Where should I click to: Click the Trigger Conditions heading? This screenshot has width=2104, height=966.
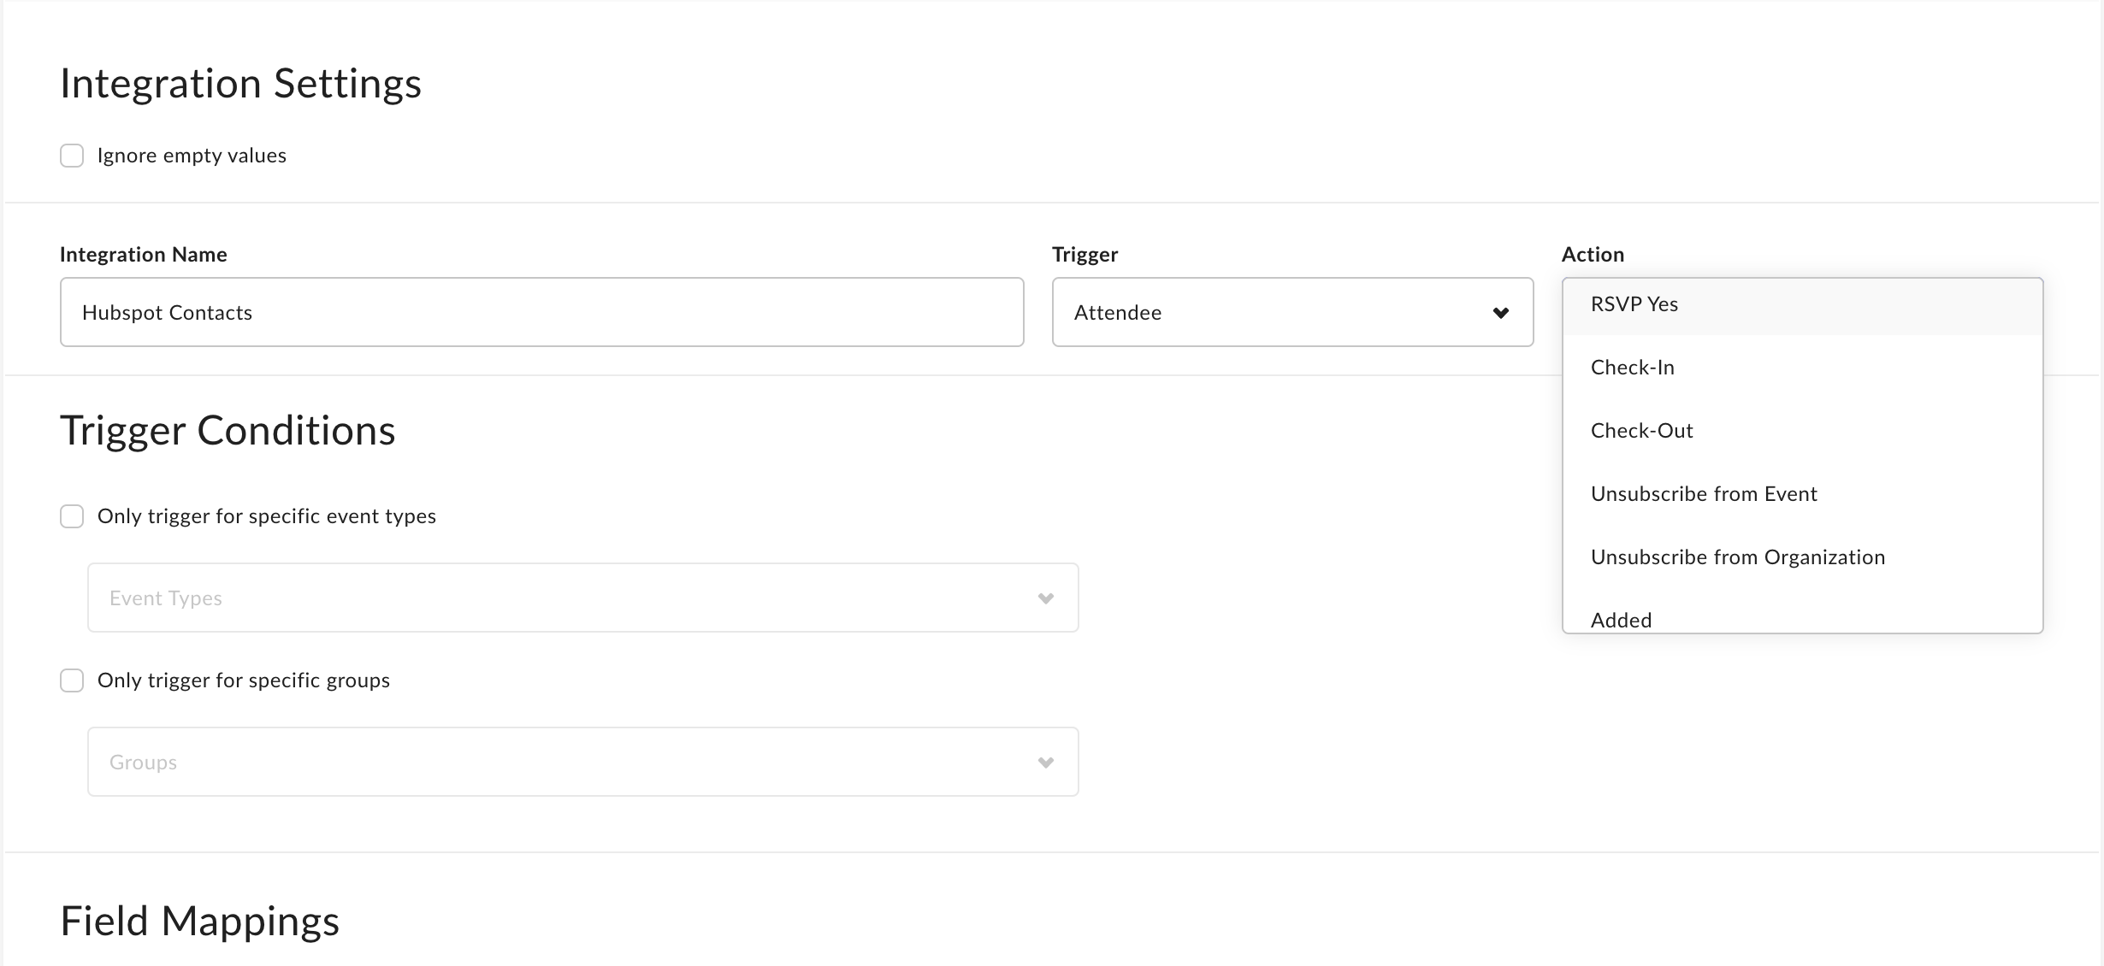tap(228, 431)
